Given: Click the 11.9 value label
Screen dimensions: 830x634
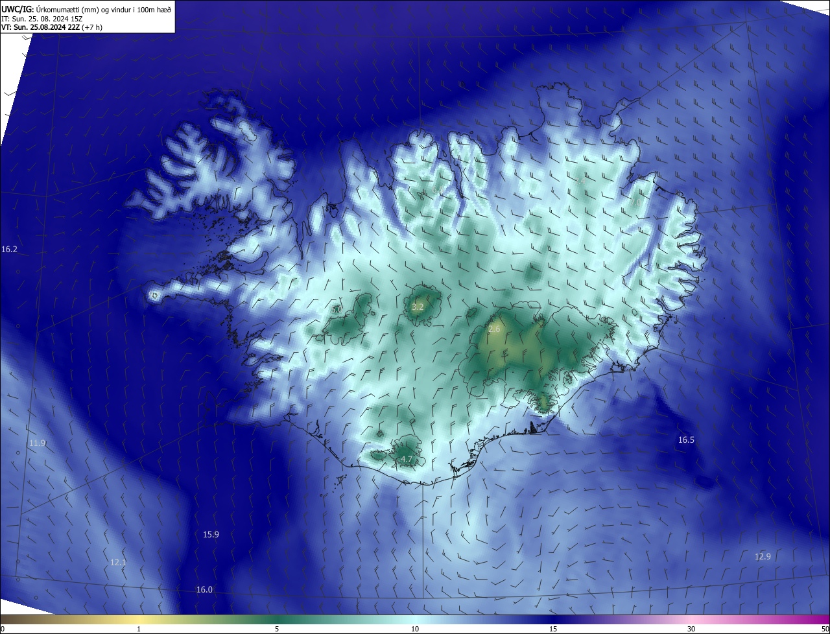Looking at the screenshot, I should [x=37, y=443].
